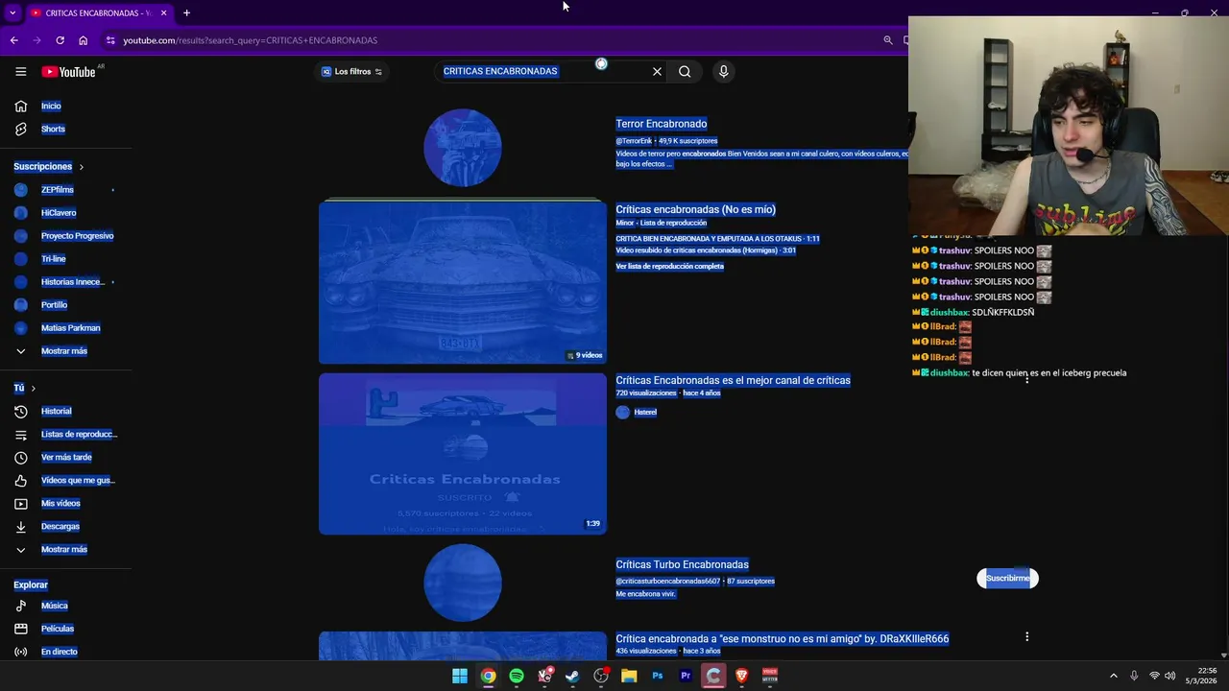Open the Portillo subscription channel
1229x691 pixels.
coord(54,304)
